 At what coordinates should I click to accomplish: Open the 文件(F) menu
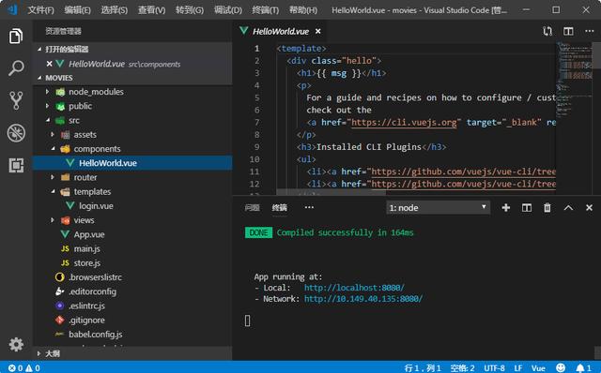coord(40,10)
